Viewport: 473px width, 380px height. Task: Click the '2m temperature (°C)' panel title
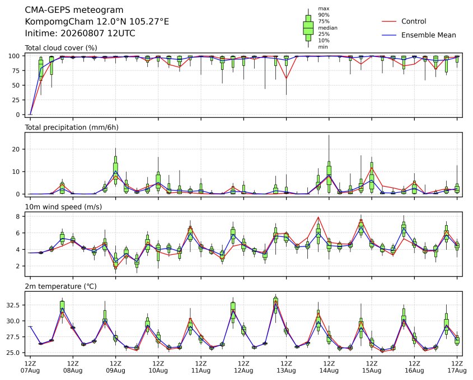point(60,286)
